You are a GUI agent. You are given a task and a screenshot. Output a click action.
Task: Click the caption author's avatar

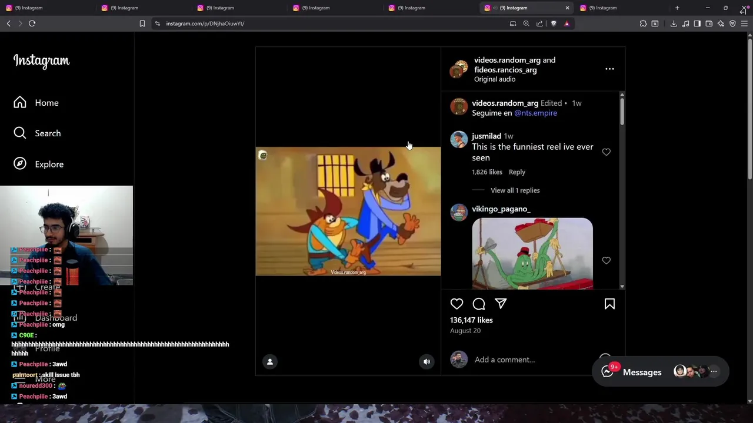[x=459, y=107]
